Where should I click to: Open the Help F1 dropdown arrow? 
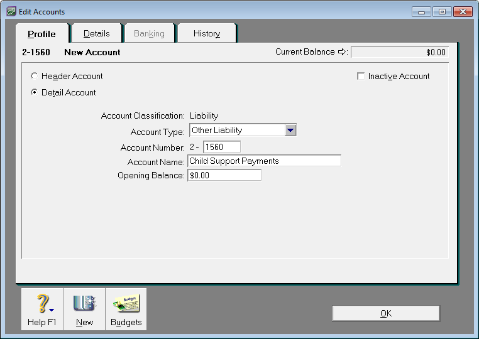tap(52, 309)
